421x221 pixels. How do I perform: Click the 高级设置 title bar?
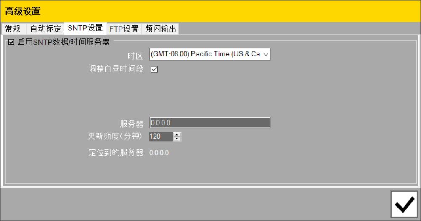(x=210, y=11)
